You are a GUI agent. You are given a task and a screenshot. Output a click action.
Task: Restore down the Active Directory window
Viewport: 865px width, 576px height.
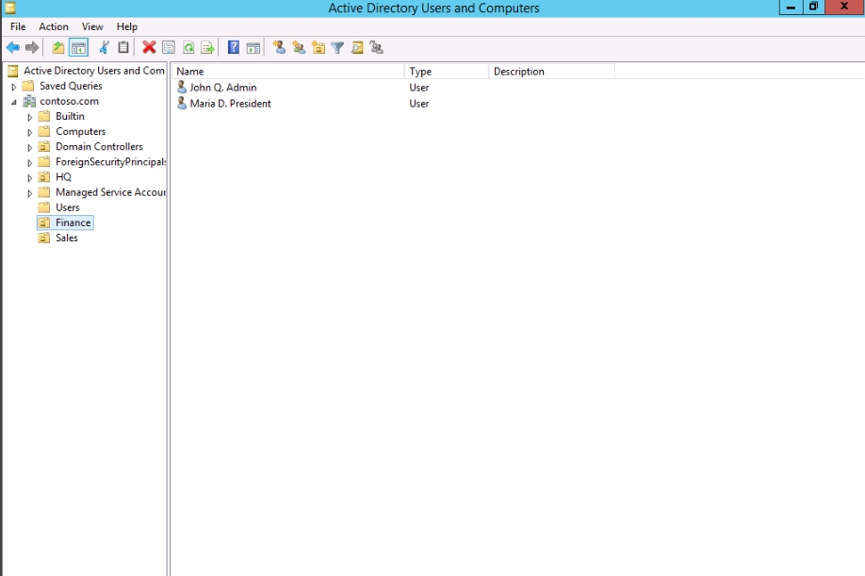click(x=814, y=7)
